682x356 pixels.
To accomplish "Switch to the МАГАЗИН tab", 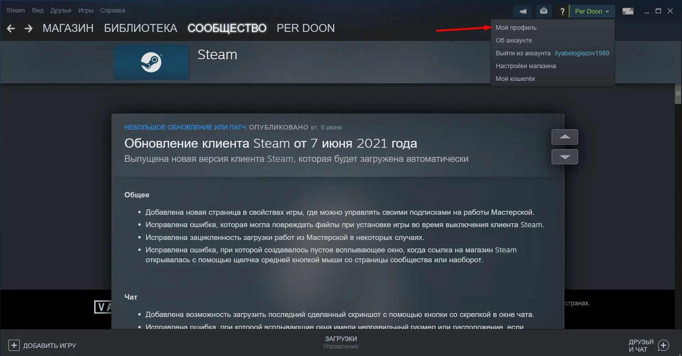I will [68, 28].
